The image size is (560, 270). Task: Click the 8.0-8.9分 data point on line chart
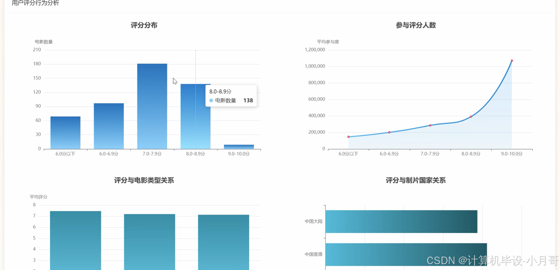coord(471,117)
